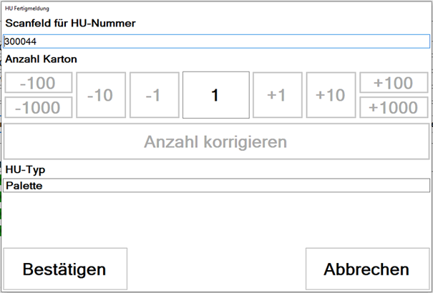
Task: Select the carton count value box
Action: [216, 95]
